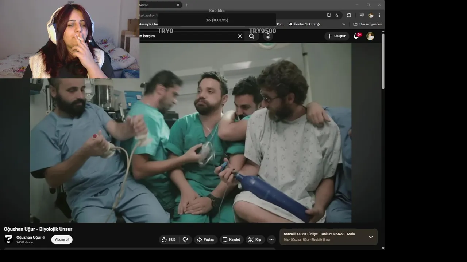Click scrollbar down arrow
This screenshot has width=467, height=262.
(383, 248)
